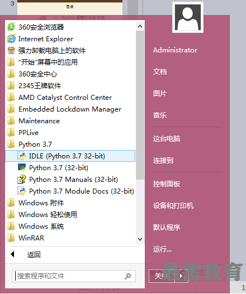Open 音乐 from the right pane

(160, 115)
